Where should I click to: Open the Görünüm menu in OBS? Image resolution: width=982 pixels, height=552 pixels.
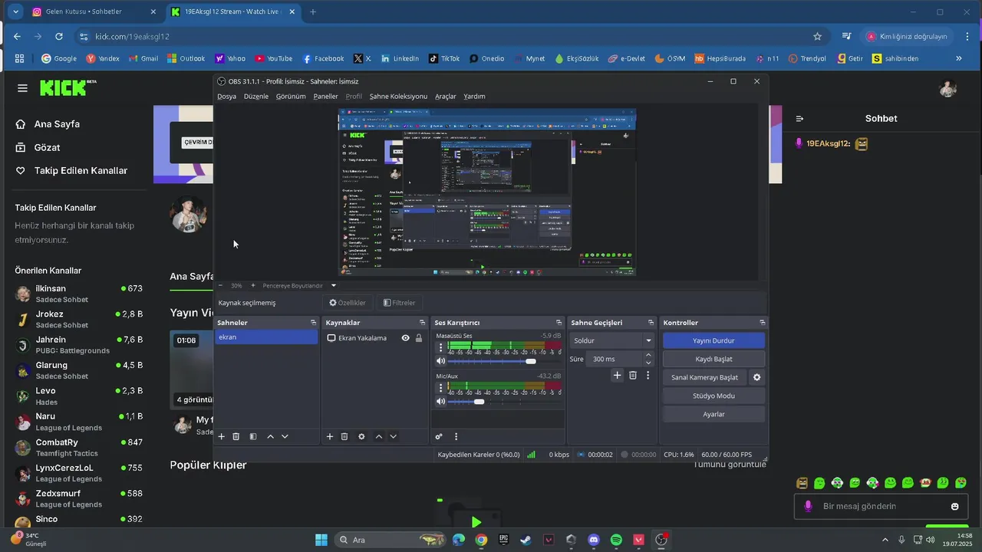coord(291,97)
